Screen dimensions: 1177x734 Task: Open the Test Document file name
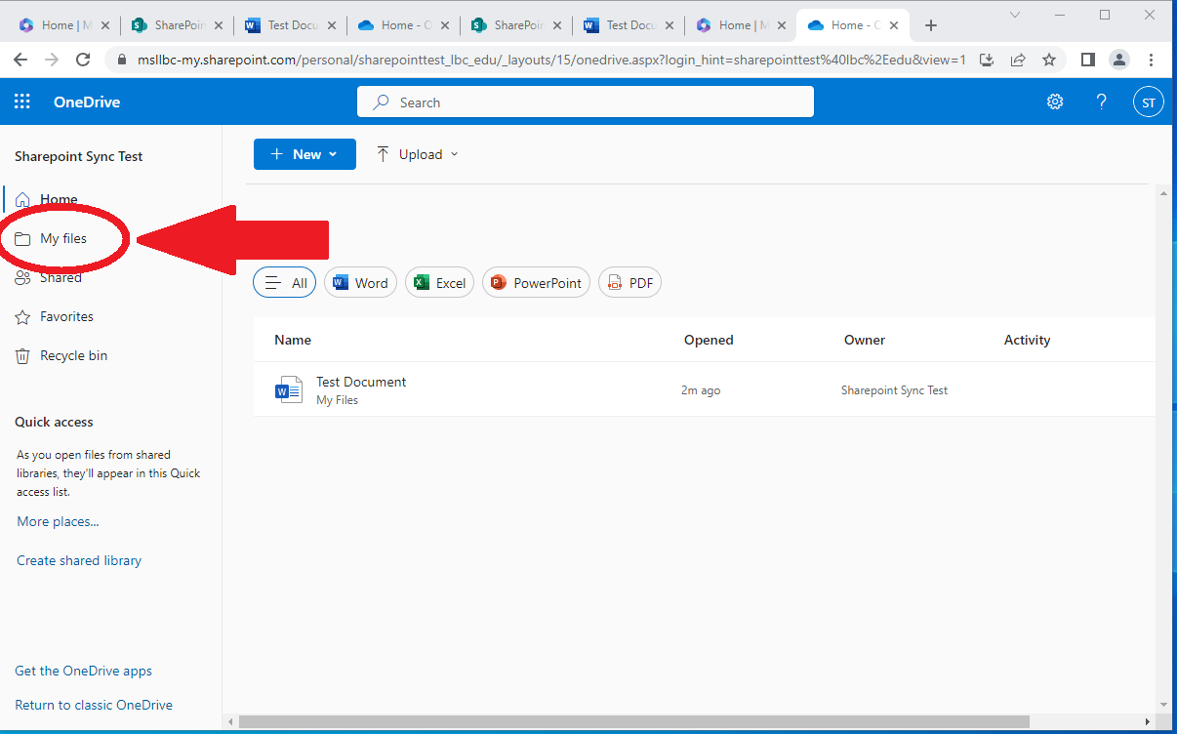tap(361, 382)
